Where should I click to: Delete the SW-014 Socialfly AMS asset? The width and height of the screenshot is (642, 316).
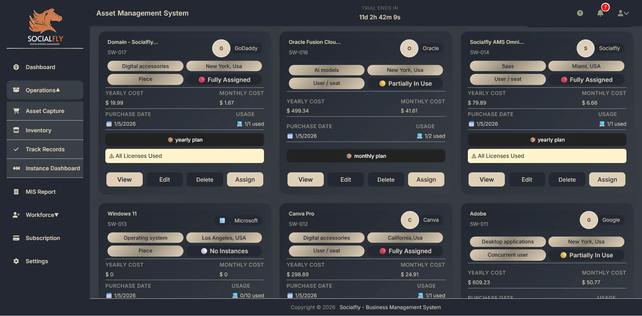pyautogui.click(x=567, y=180)
